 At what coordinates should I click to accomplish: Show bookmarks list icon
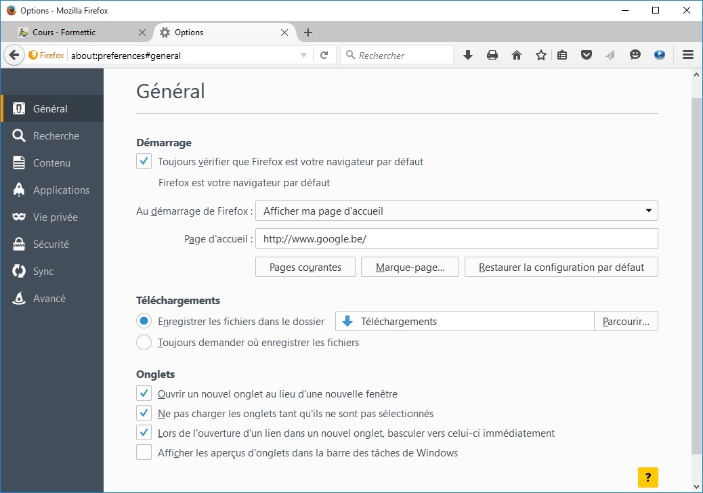click(x=561, y=55)
